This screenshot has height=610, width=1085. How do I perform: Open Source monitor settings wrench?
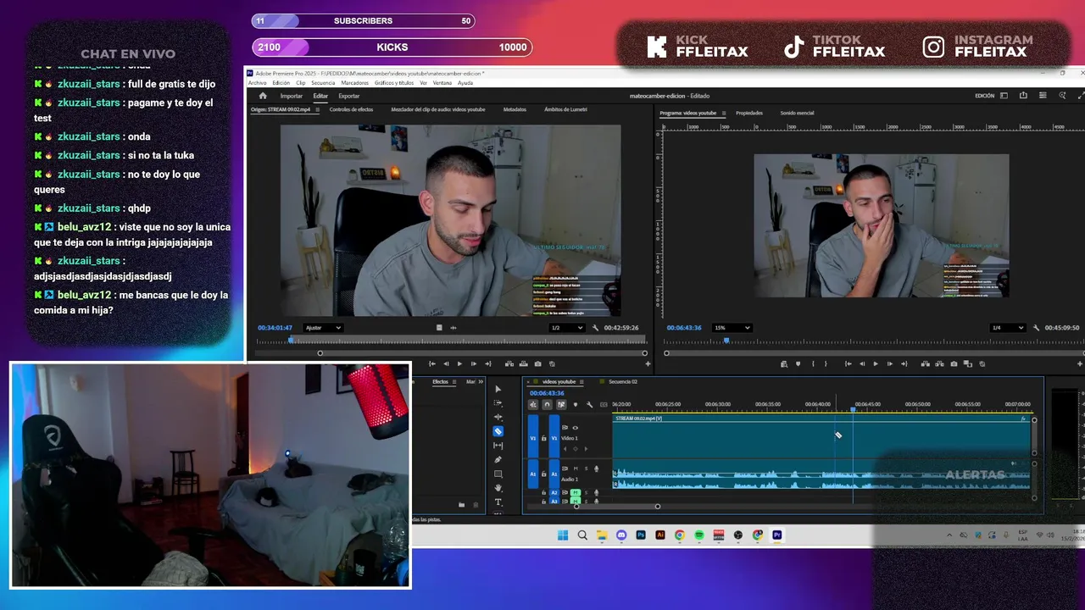pyautogui.click(x=595, y=328)
